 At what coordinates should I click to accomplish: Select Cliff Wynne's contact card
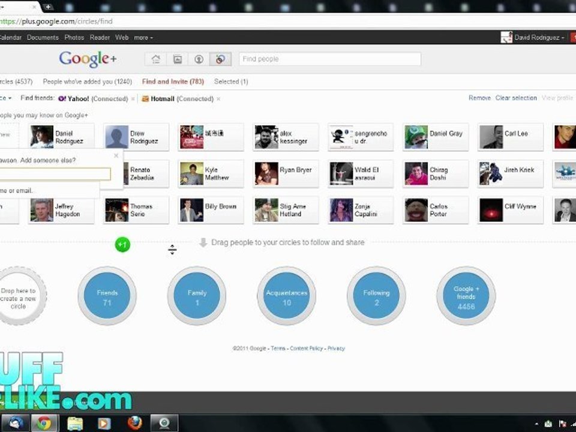pyautogui.click(x=510, y=210)
